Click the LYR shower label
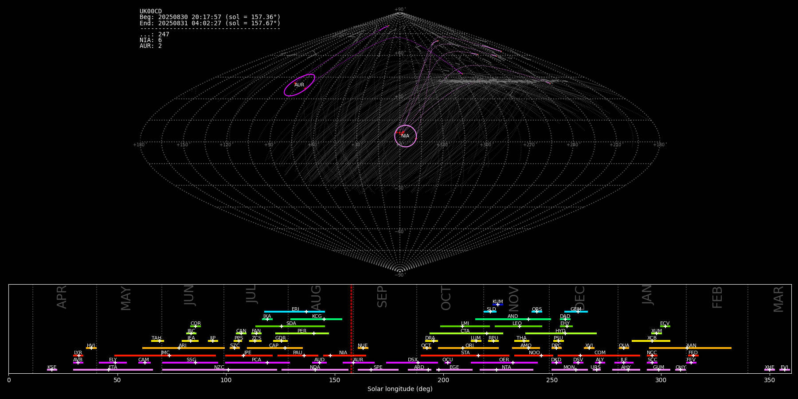Viewport: 798px width, 399px height. pyautogui.click(x=78, y=352)
